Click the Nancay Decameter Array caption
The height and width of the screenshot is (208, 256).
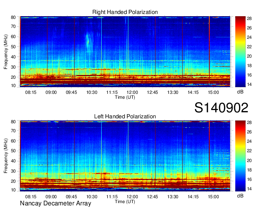click(x=55, y=203)
